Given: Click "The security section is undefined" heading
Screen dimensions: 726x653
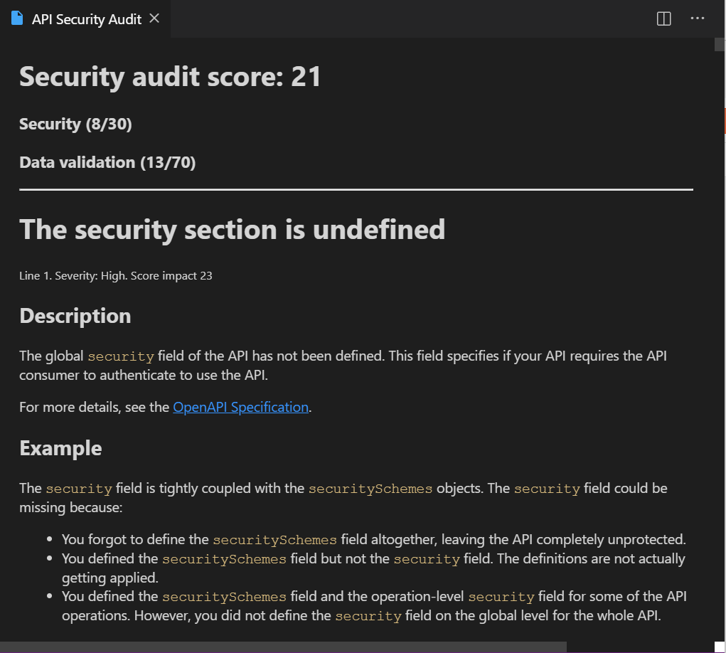Looking at the screenshot, I should 232,230.
